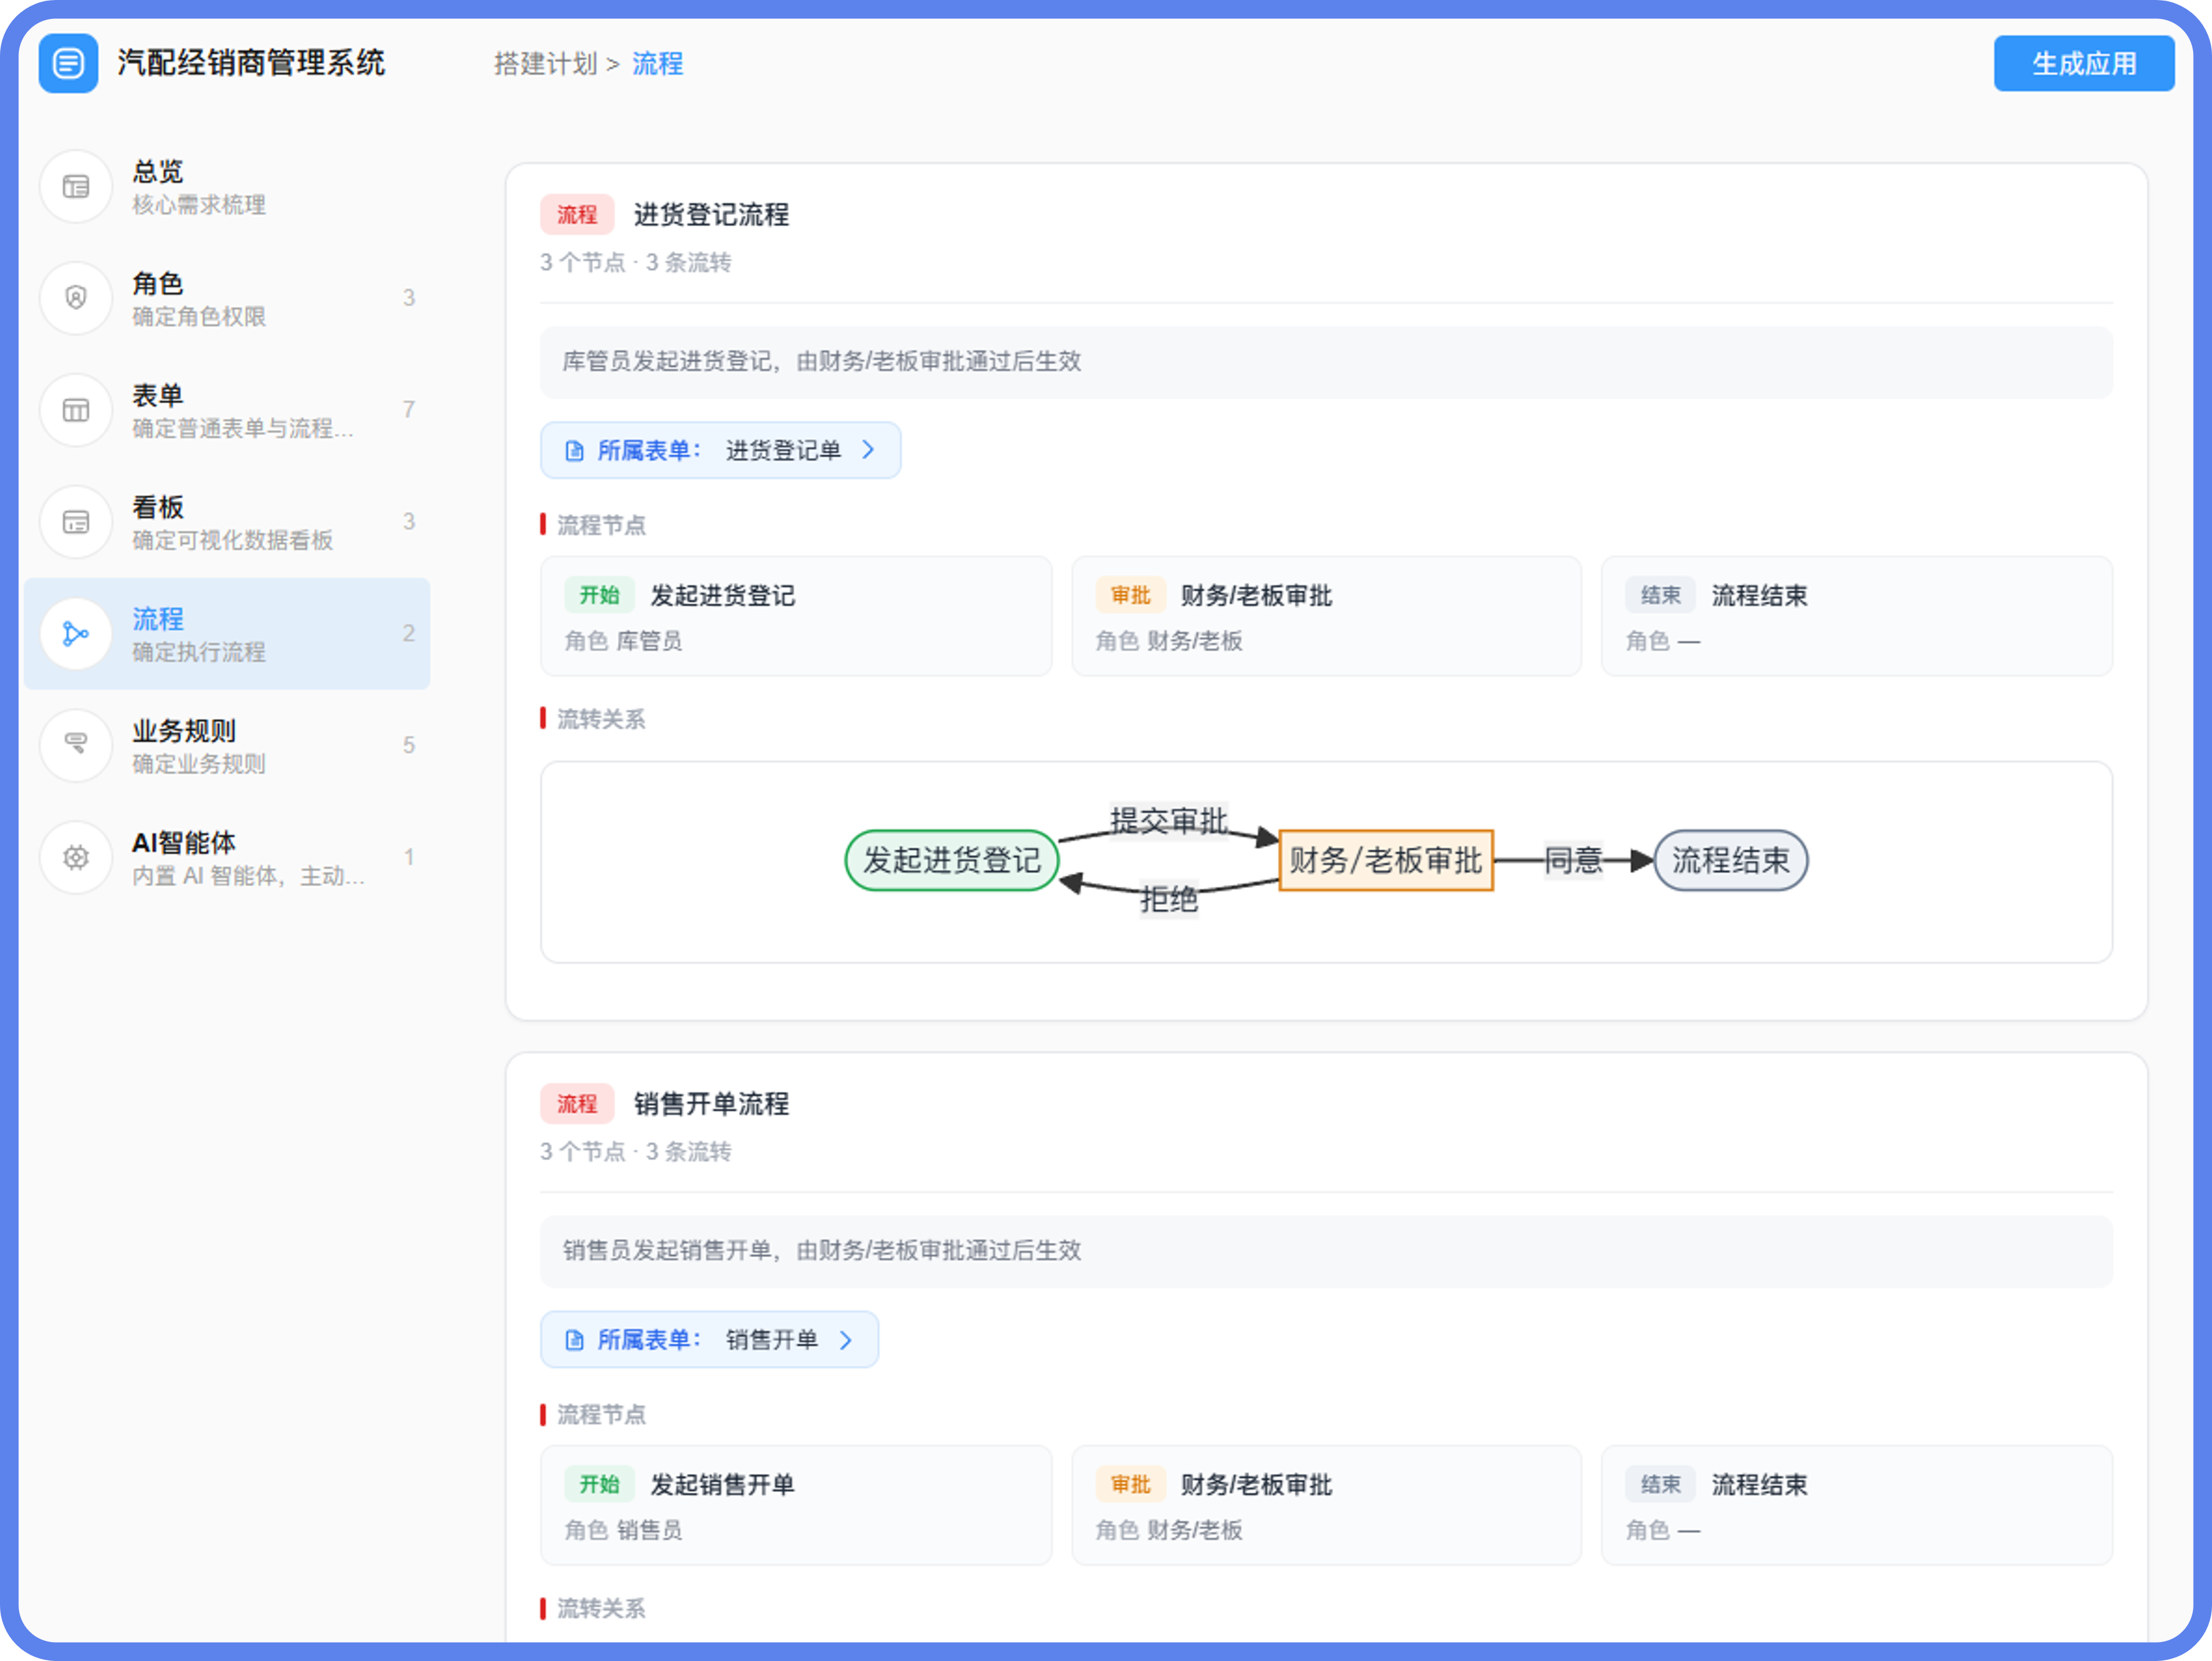Click the 汽配经销商管理系统 title
Screen dimensions: 2212x1661
coord(251,63)
